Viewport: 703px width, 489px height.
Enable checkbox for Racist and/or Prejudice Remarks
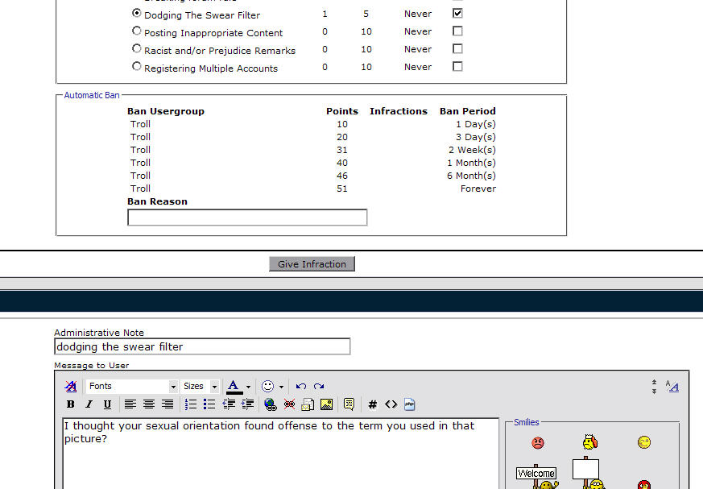pos(457,49)
